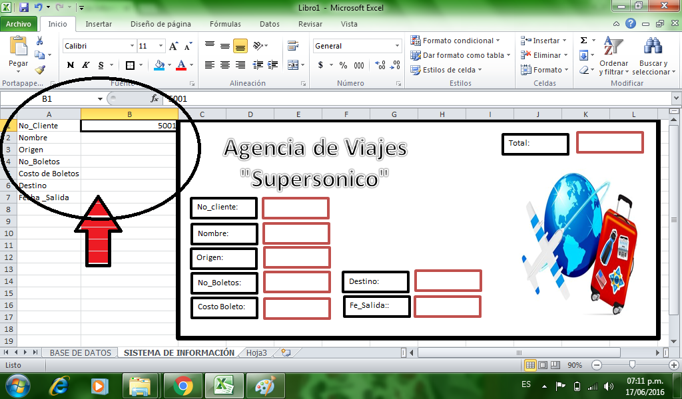Open the border style dropdown arrow
Screen dimensions: 682x399
tap(141, 65)
